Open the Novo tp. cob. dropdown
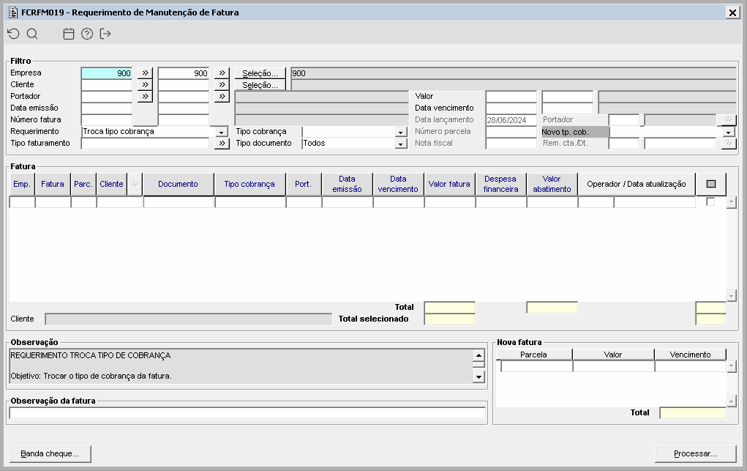 [x=728, y=132]
